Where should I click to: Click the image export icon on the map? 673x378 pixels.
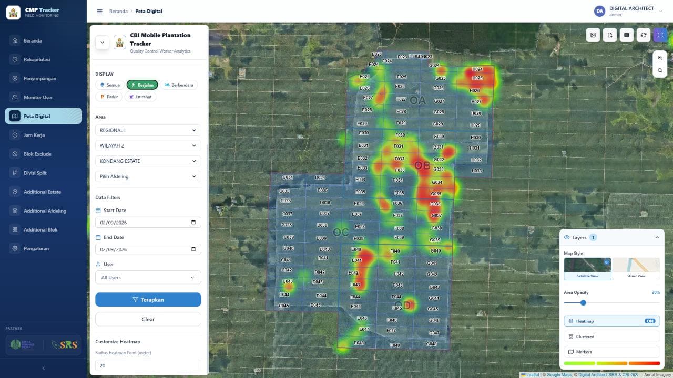[x=593, y=35]
